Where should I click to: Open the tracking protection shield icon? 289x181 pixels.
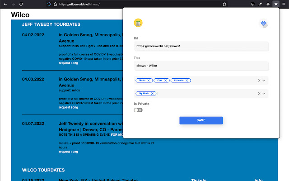[x=49, y=4]
